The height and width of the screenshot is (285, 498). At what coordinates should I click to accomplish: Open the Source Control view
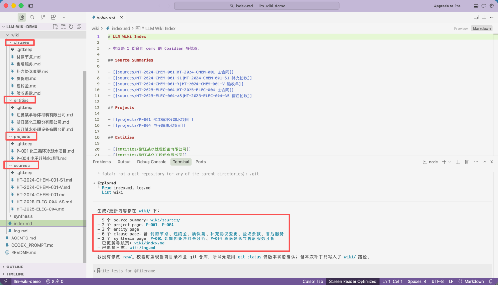(x=43, y=17)
